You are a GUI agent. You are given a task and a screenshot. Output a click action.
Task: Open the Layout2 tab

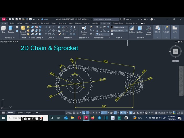[29, 113]
